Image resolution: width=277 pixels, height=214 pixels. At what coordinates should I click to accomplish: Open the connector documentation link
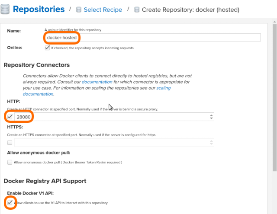point(97,82)
